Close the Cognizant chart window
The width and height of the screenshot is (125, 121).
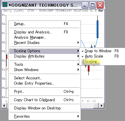pyautogui.click(x=100, y=5)
